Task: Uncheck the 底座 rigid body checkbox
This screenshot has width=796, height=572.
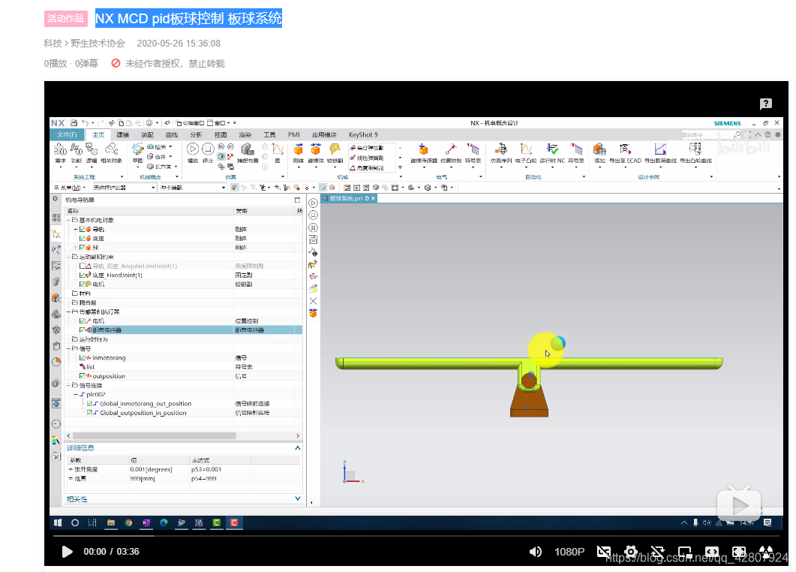Action: coord(83,239)
